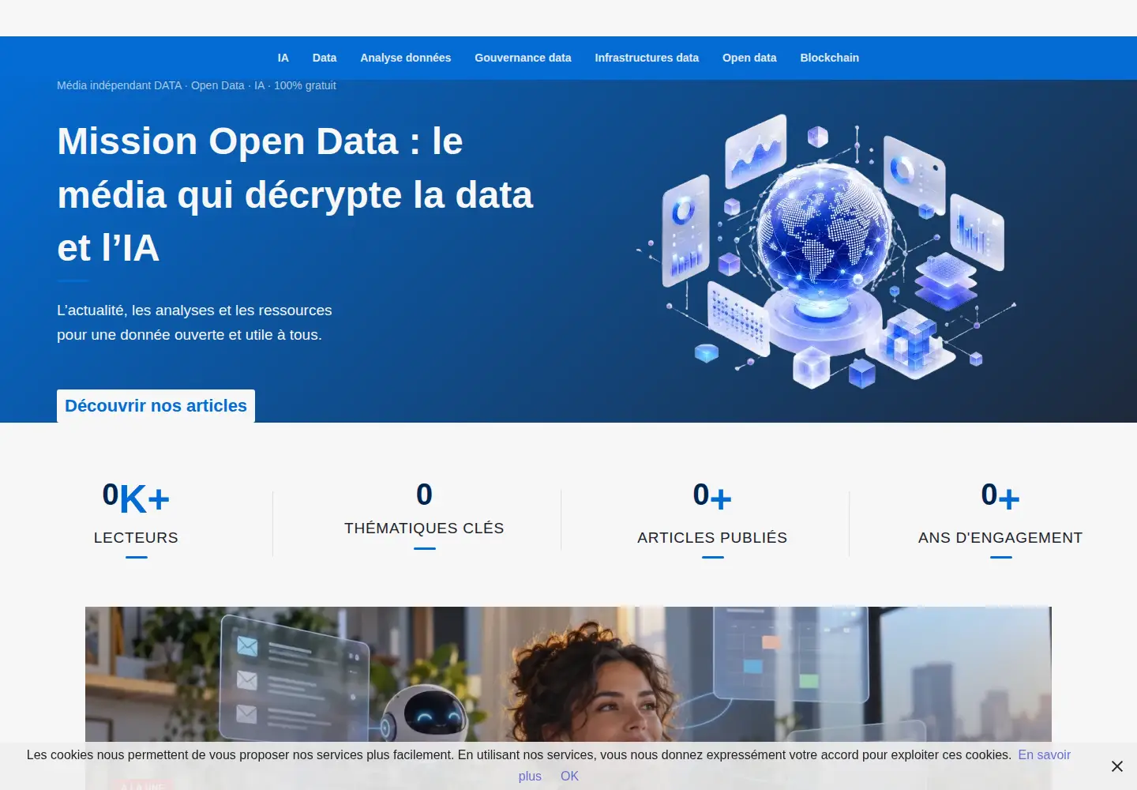1137x790 pixels.
Task: Visit the Blockchain section
Action: (830, 58)
